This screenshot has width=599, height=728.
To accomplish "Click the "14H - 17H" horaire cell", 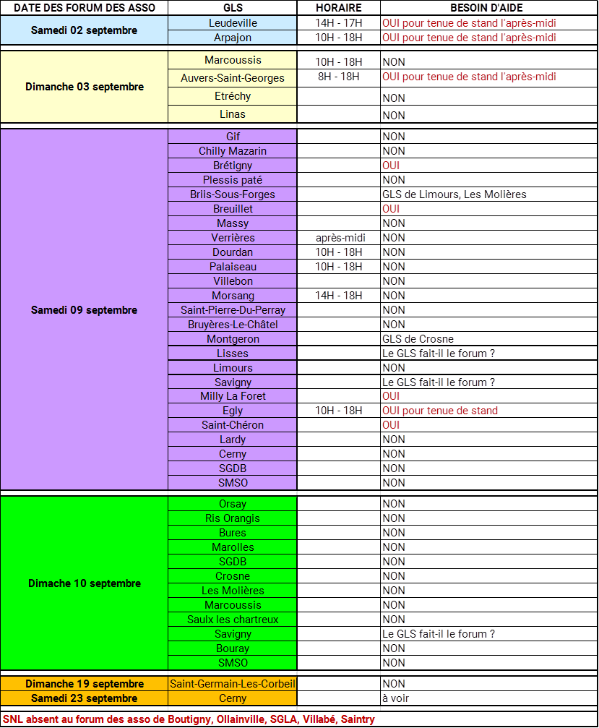I will [339, 23].
